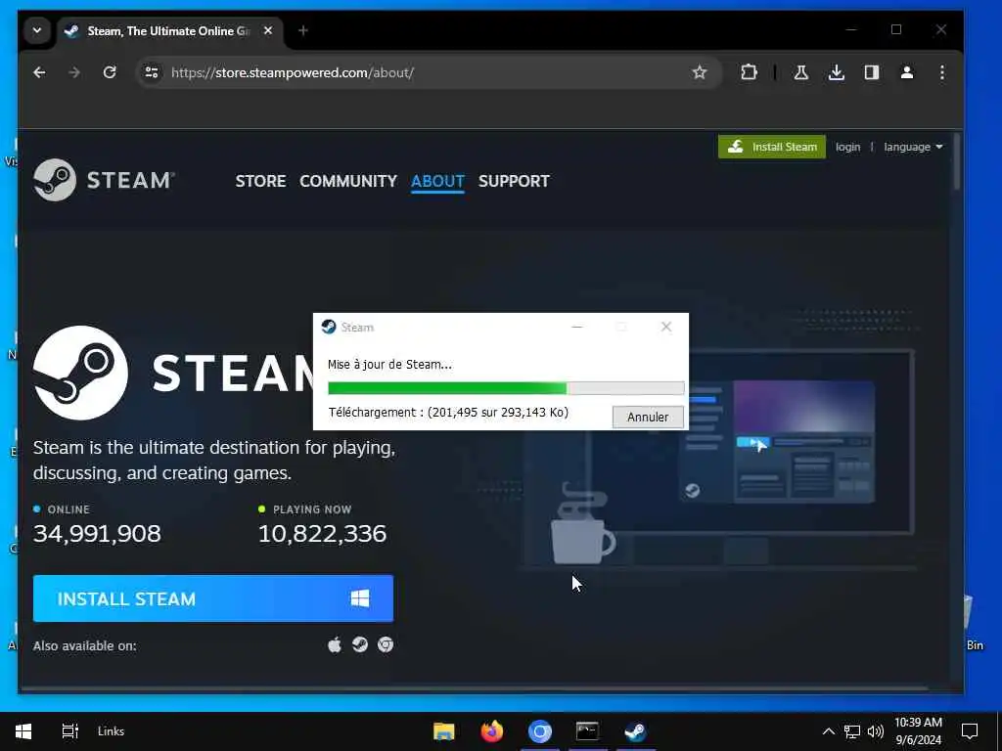The height and width of the screenshot is (751, 1002).
Task: Click the Apple macOS download icon
Action: click(x=335, y=645)
